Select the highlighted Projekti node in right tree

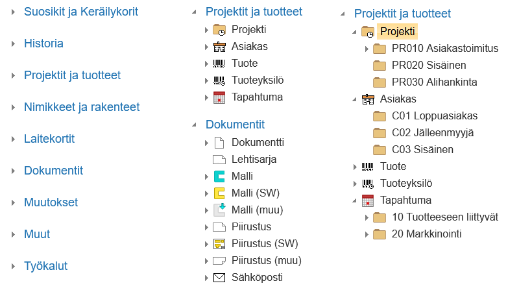pos(397,32)
